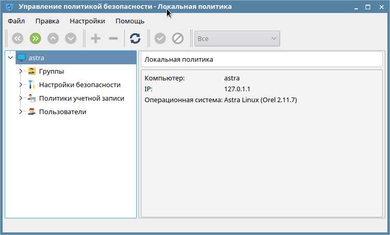390x235 pixels.
Task: Click the plus add toolbar icon
Action: 96,38
